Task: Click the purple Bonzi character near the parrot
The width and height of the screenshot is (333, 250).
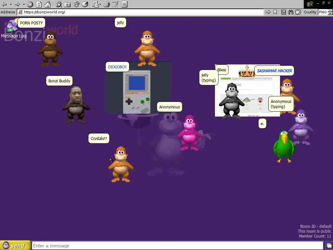Action: (x=301, y=127)
